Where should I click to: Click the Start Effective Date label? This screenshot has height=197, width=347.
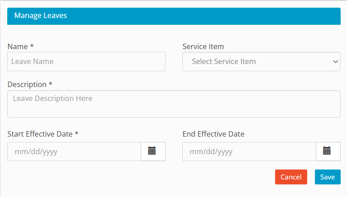coord(40,134)
